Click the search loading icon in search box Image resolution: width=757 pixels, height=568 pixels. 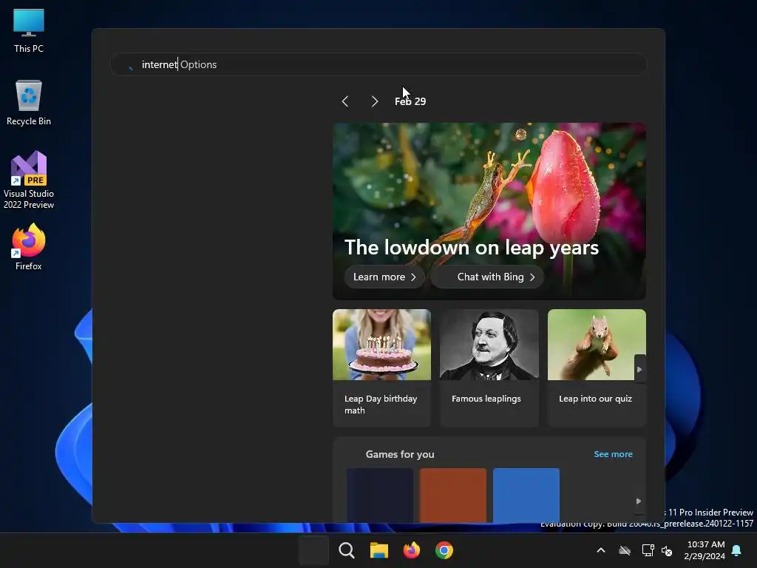pyautogui.click(x=130, y=67)
